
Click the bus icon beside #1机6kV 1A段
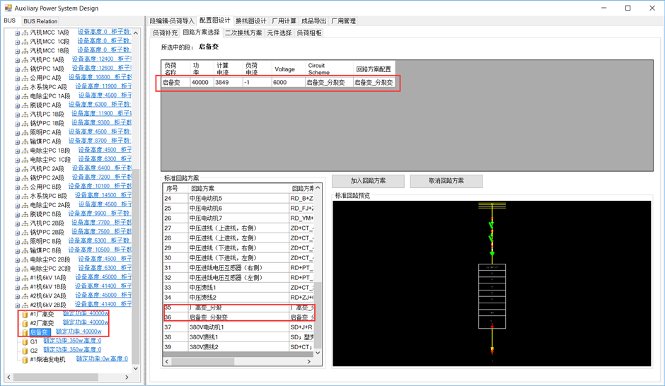25,278
